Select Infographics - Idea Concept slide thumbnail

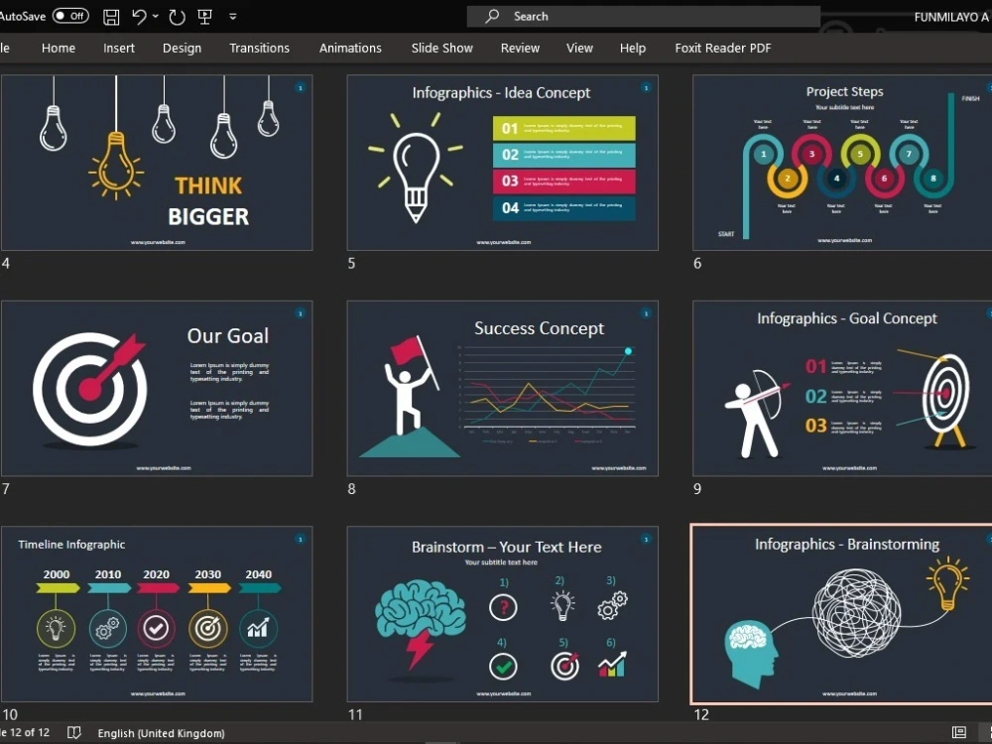[x=502, y=163]
